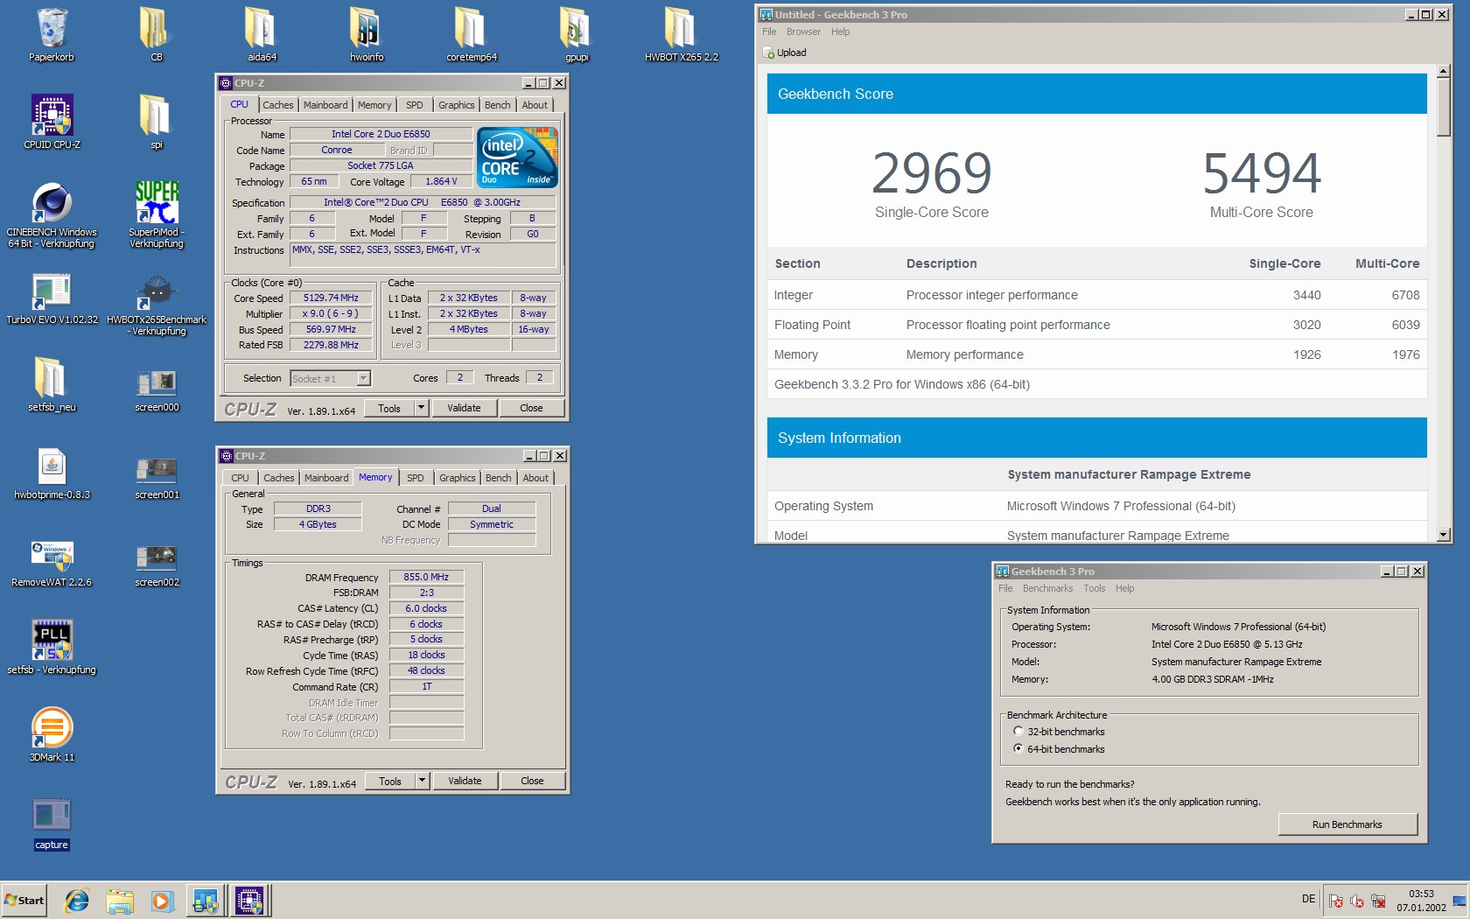Launch the setfsb PLL shortcut
This screenshot has height=919, width=1470.
[52, 648]
